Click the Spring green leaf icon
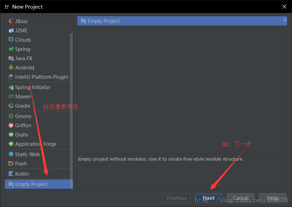292x207 pixels. point(11,49)
